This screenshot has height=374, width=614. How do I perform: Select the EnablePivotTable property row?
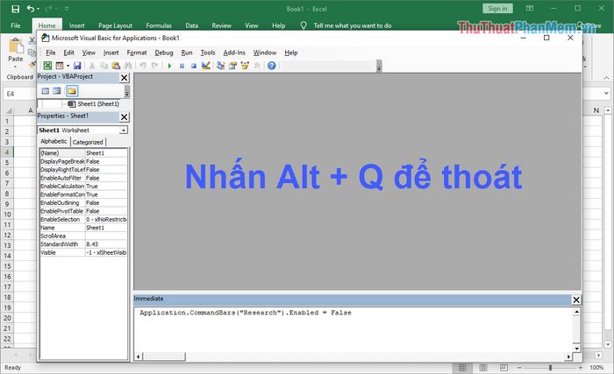83,211
